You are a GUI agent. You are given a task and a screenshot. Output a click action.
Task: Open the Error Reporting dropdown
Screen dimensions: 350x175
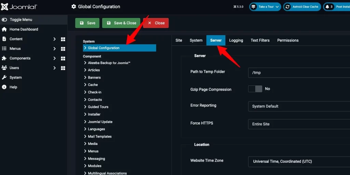tap(299, 106)
